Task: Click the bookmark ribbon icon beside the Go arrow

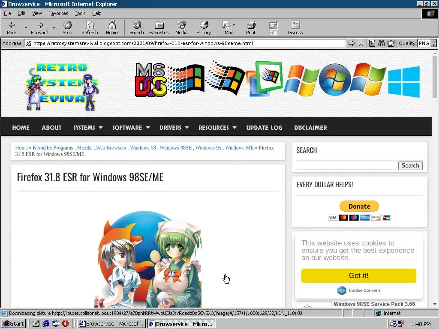Action: click(x=361, y=43)
